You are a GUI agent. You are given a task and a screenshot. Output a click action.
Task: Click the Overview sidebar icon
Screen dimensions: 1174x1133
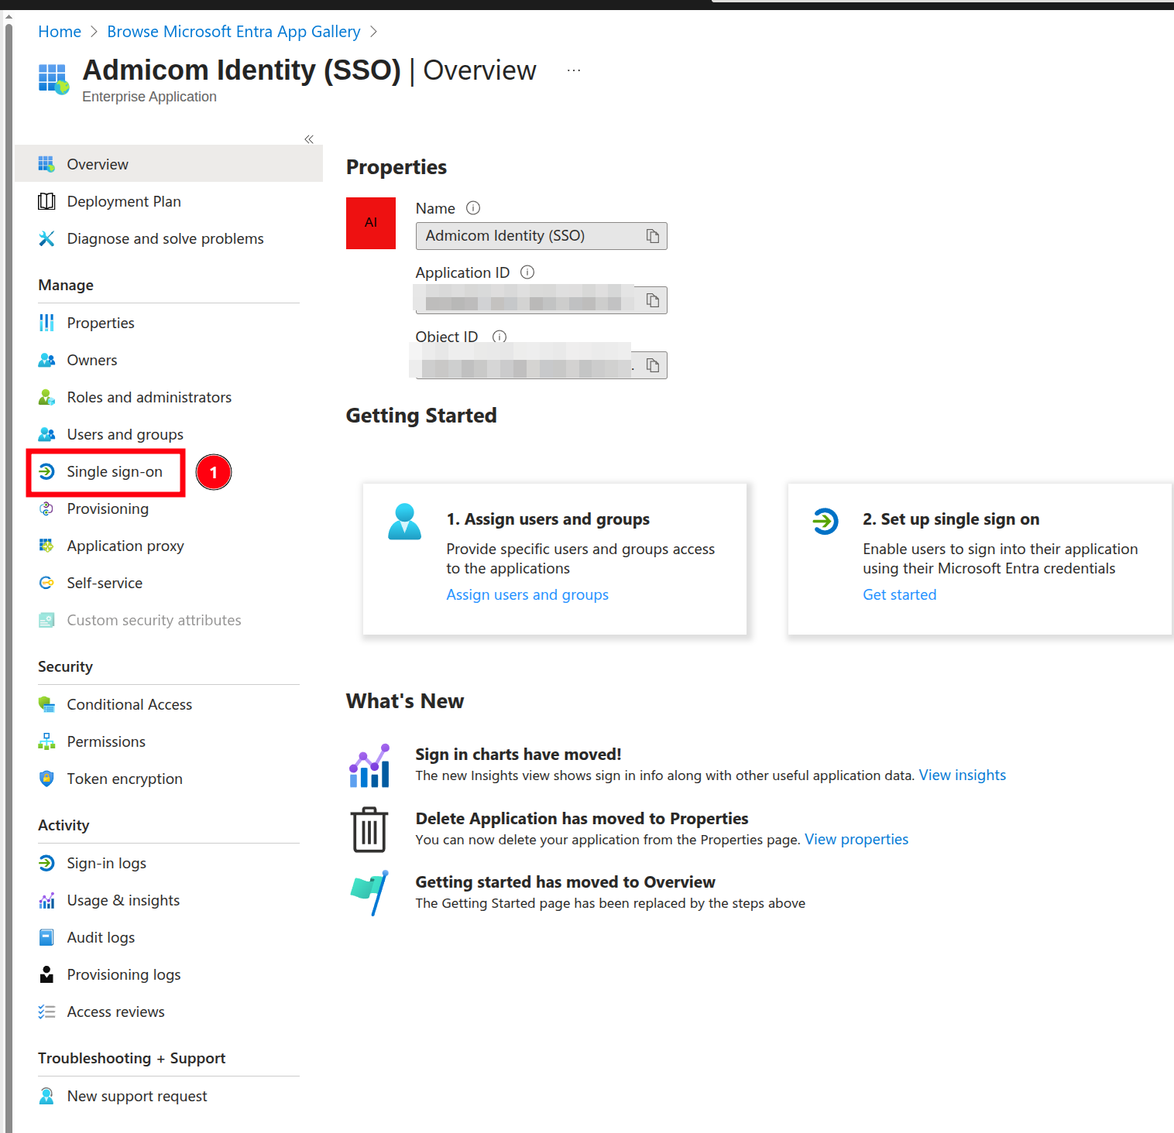click(x=46, y=164)
